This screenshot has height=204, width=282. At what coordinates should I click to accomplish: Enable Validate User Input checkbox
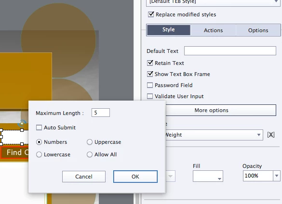coord(150,96)
